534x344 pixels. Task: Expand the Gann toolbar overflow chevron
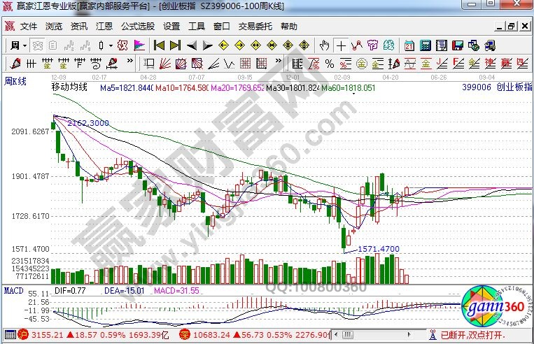click(279, 61)
